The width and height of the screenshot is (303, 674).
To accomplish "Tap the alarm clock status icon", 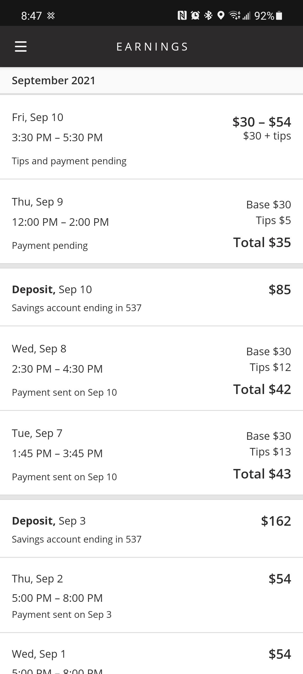I will [195, 15].
